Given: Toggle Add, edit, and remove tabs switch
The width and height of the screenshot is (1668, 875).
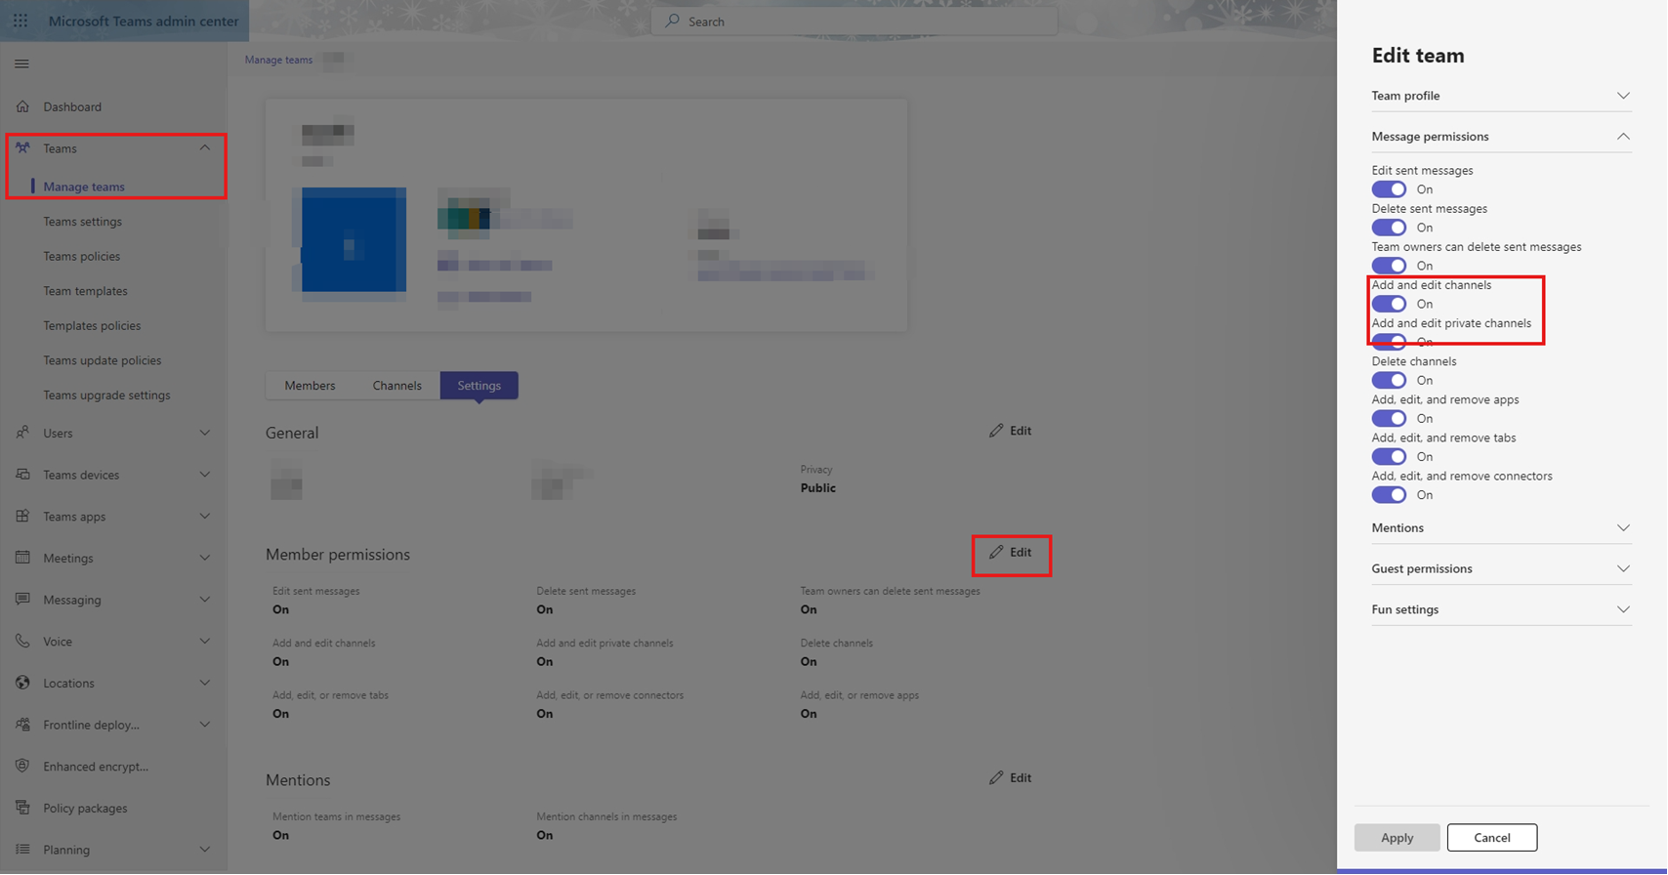Looking at the screenshot, I should coord(1389,456).
